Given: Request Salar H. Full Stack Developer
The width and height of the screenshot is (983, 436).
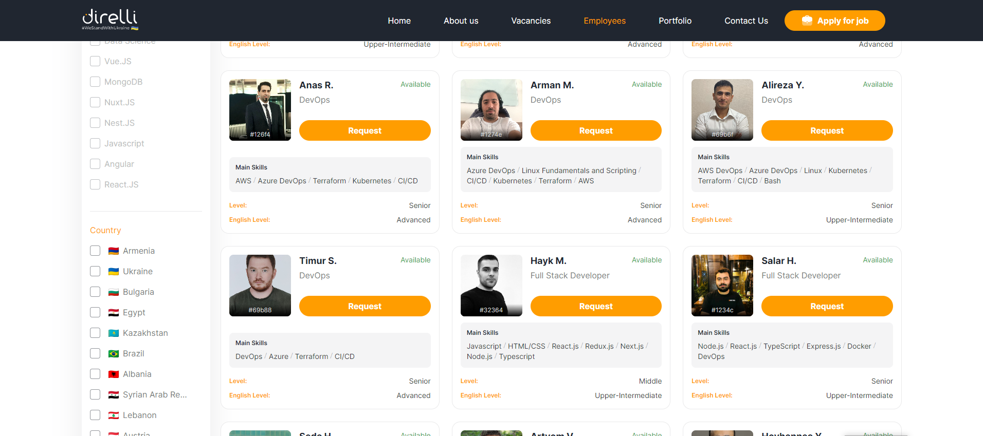Looking at the screenshot, I should coord(827,306).
